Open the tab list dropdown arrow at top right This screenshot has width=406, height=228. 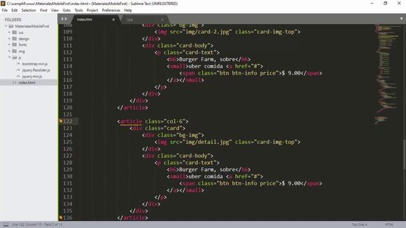[402, 19]
